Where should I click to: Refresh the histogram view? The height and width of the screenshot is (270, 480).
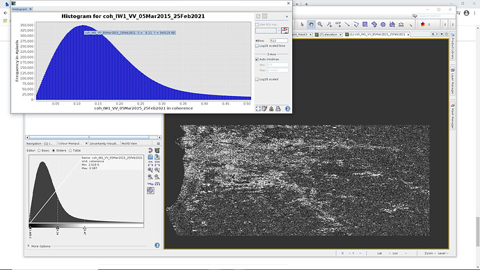[258, 16]
